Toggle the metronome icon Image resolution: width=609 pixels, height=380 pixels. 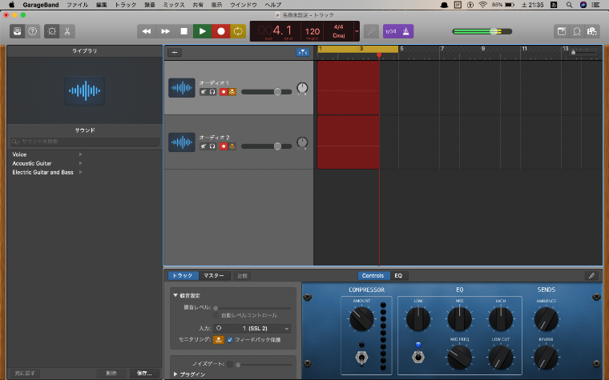click(405, 31)
